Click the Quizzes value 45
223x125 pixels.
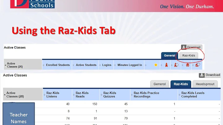126,104
